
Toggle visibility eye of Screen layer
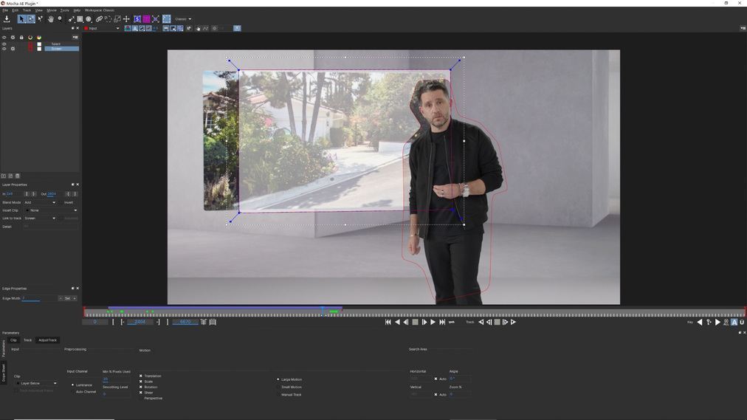pyautogui.click(x=4, y=49)
